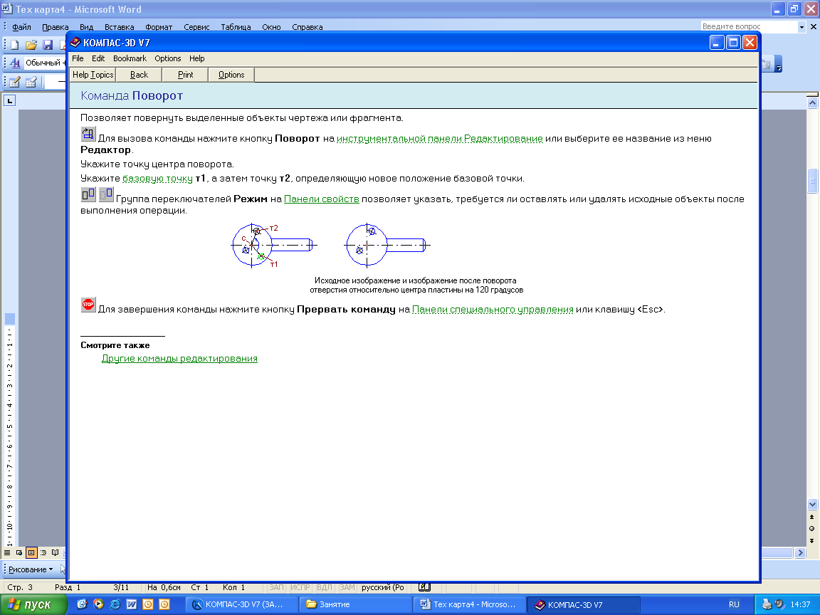Image resolution: width=820 pixels, height=615 pixels.
Task: Click Word scroll up arrow
Action: 812,103
